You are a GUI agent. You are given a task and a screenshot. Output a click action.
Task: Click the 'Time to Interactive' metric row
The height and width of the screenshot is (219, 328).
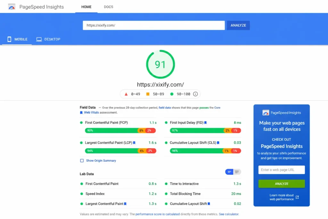203,184
